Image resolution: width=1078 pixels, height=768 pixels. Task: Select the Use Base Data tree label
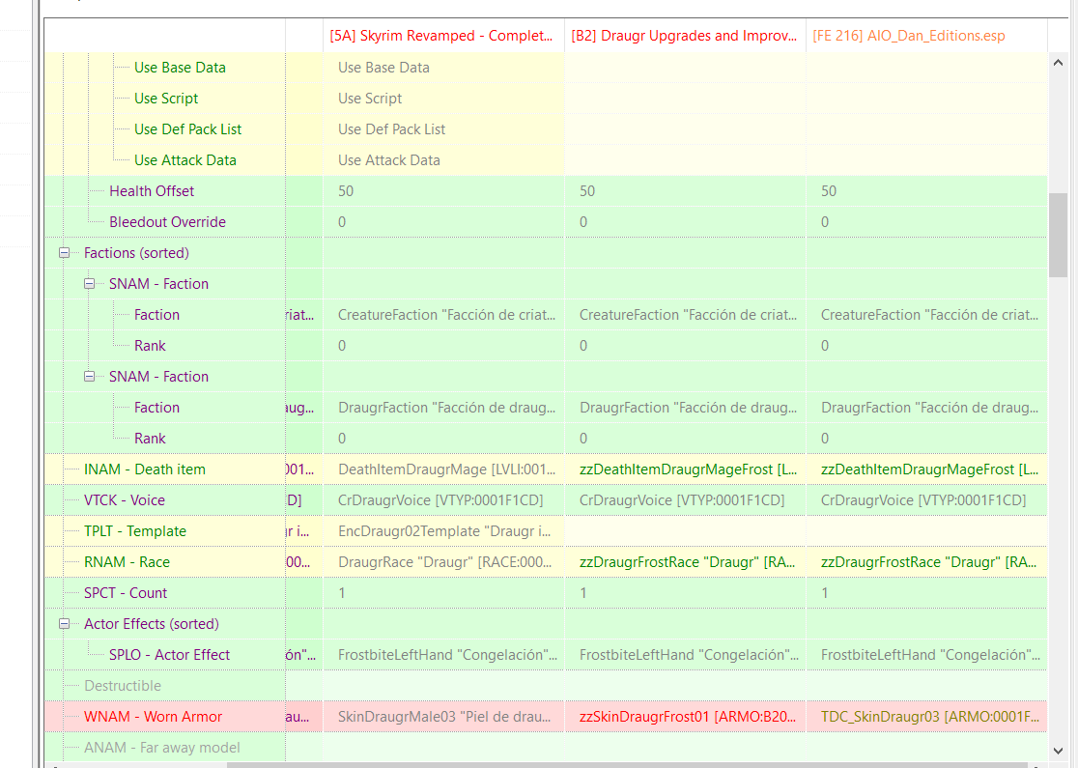coord(180,68)
